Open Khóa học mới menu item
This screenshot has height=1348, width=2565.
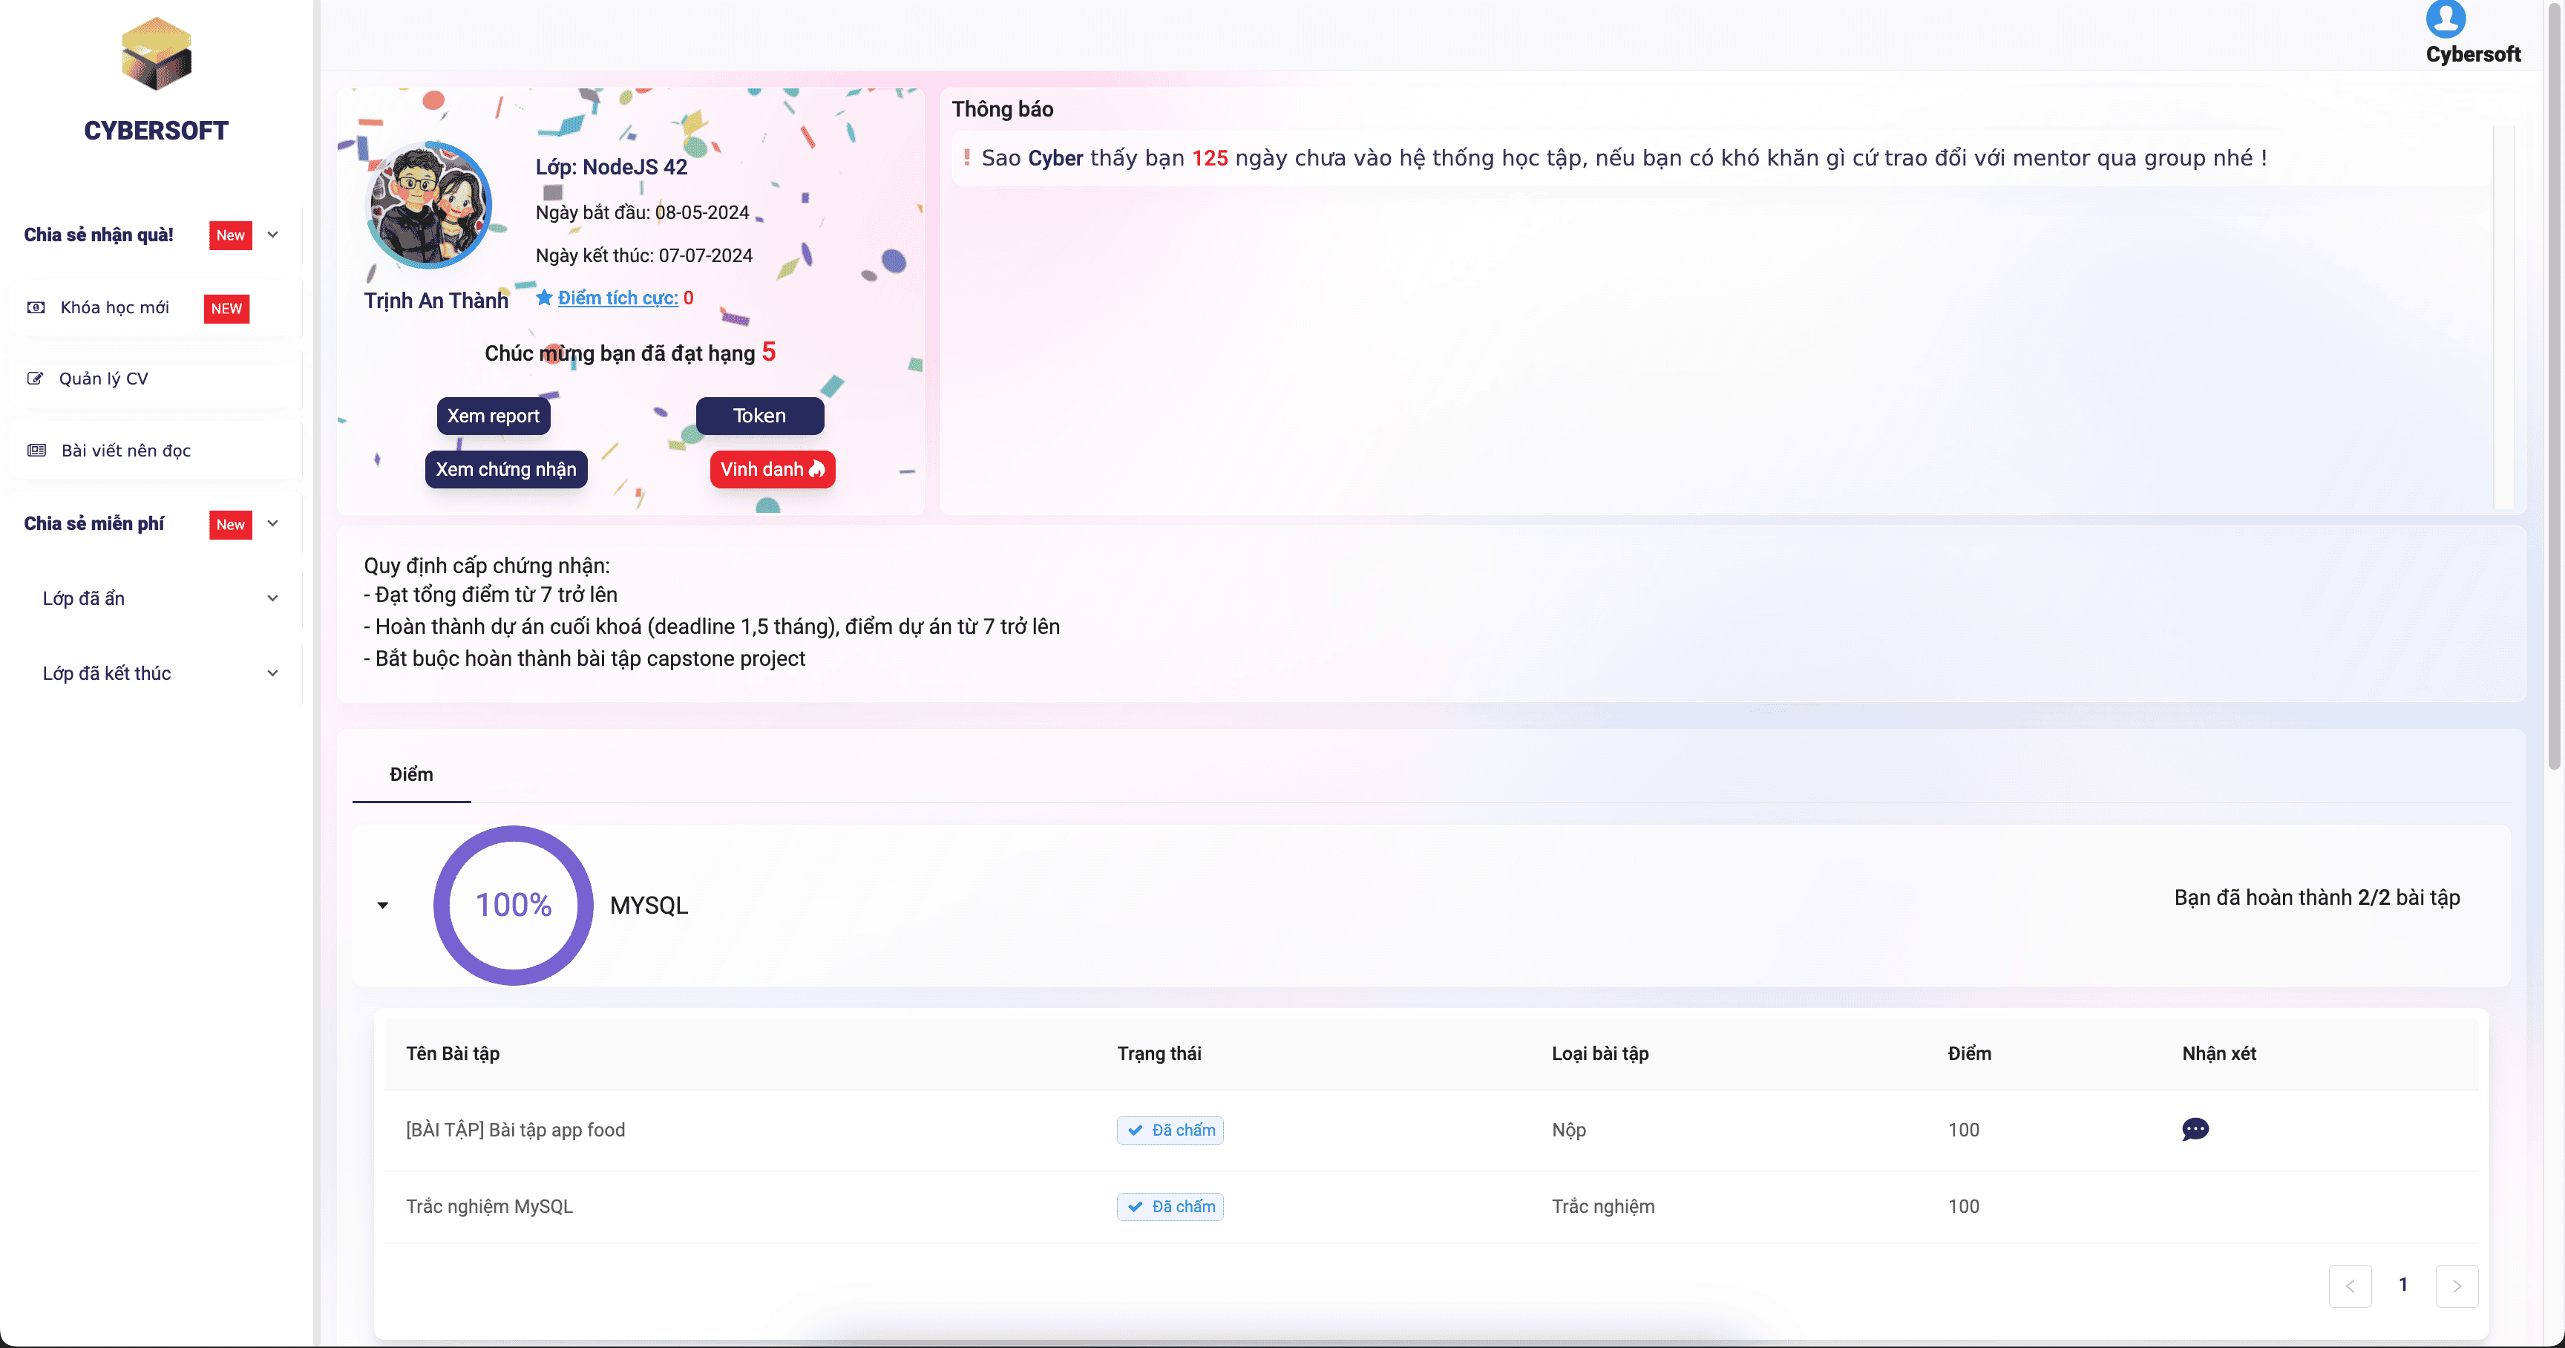point(155,307)
